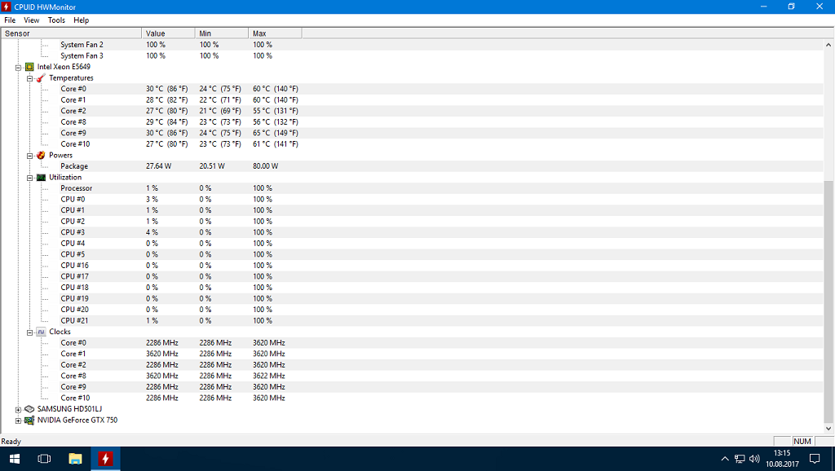The image size is (835, 471).
Task: Click the 3622 MHz max clock value
Action: coord(269,376)
